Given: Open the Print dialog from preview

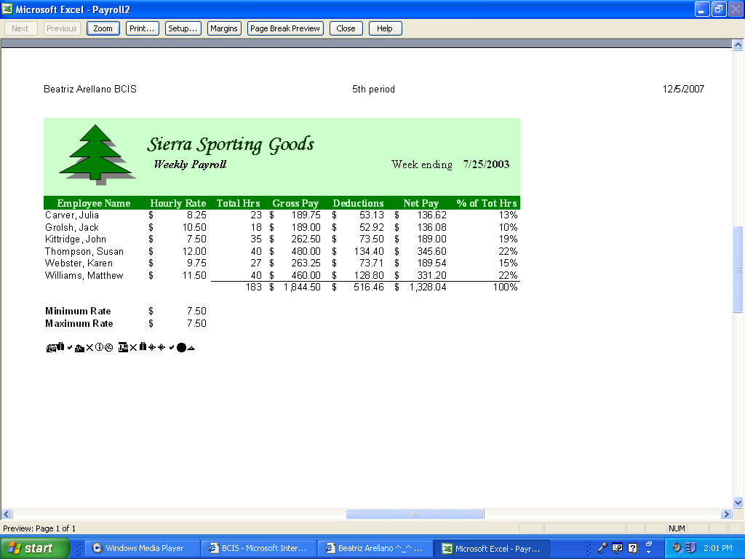Looking at the screenshot, I should [x=142, y=28].
